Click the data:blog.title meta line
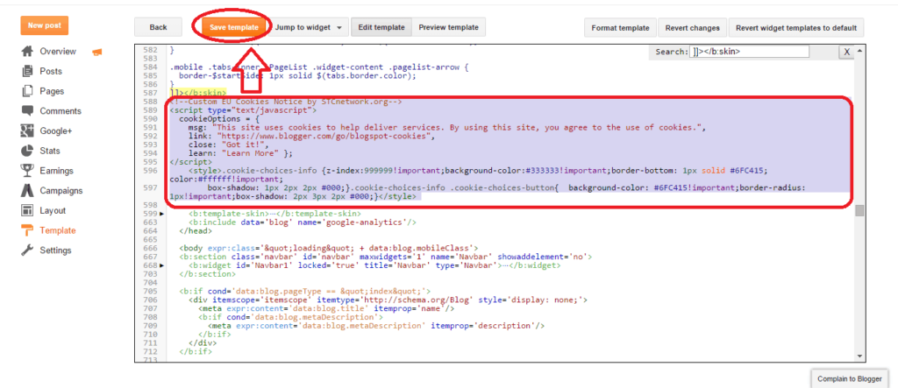 pyautogui.click(x=326, y=308)
